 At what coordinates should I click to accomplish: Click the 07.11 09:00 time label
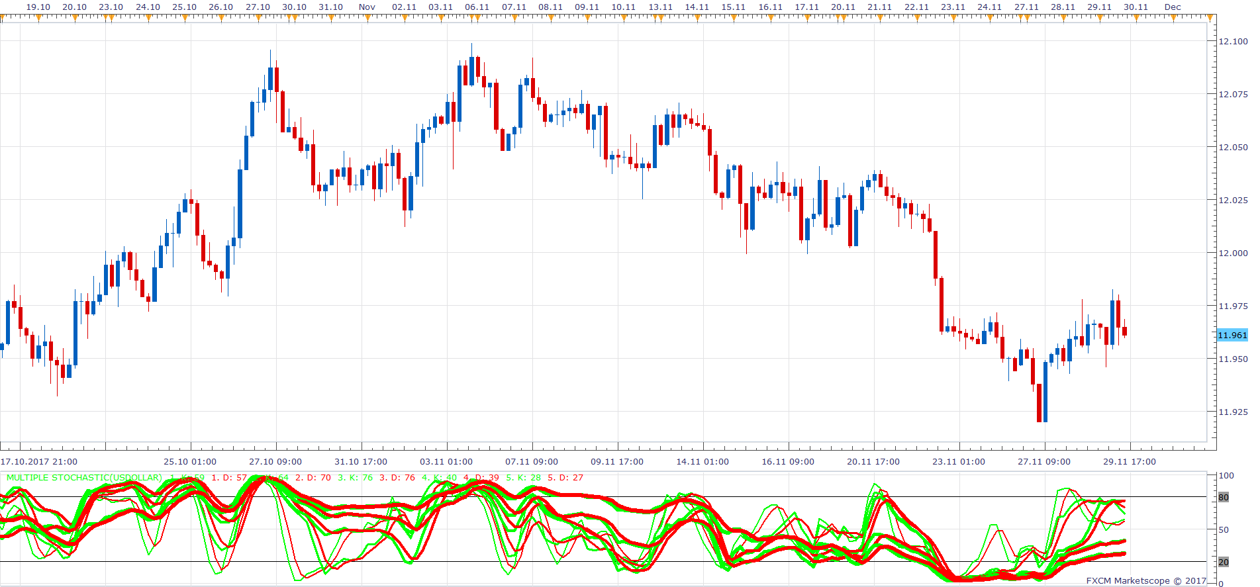coord(532,462)
